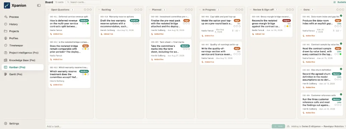Click Added live icon on SBD-008 card
Viewport: 346px width, 129px height.
[152, 34]
